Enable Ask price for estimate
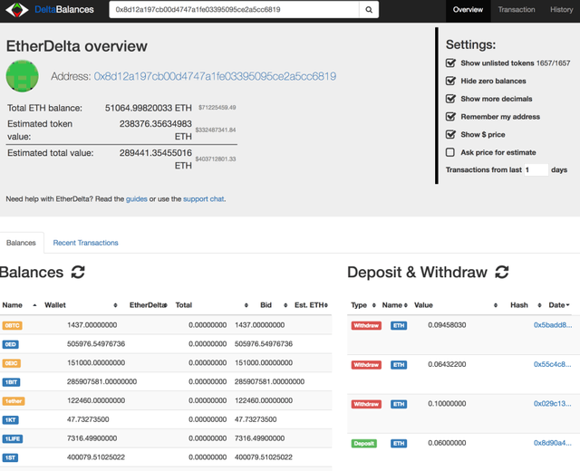 [x=450, y=152]
